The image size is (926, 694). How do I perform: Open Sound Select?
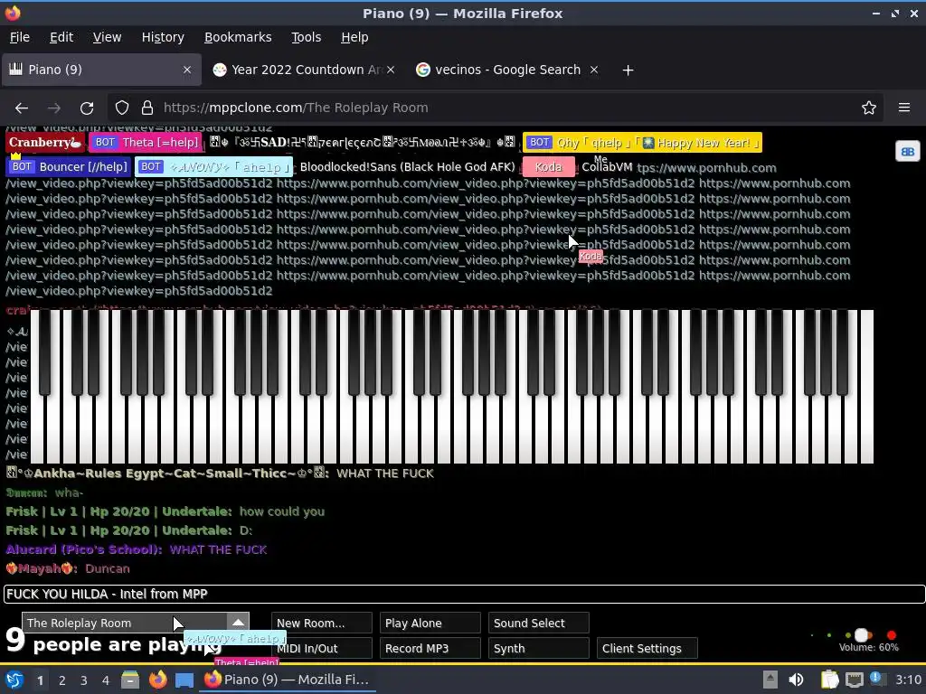[539, 624]
